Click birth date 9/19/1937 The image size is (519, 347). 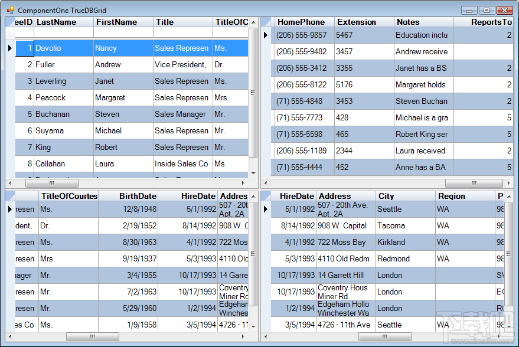[128, 259]
